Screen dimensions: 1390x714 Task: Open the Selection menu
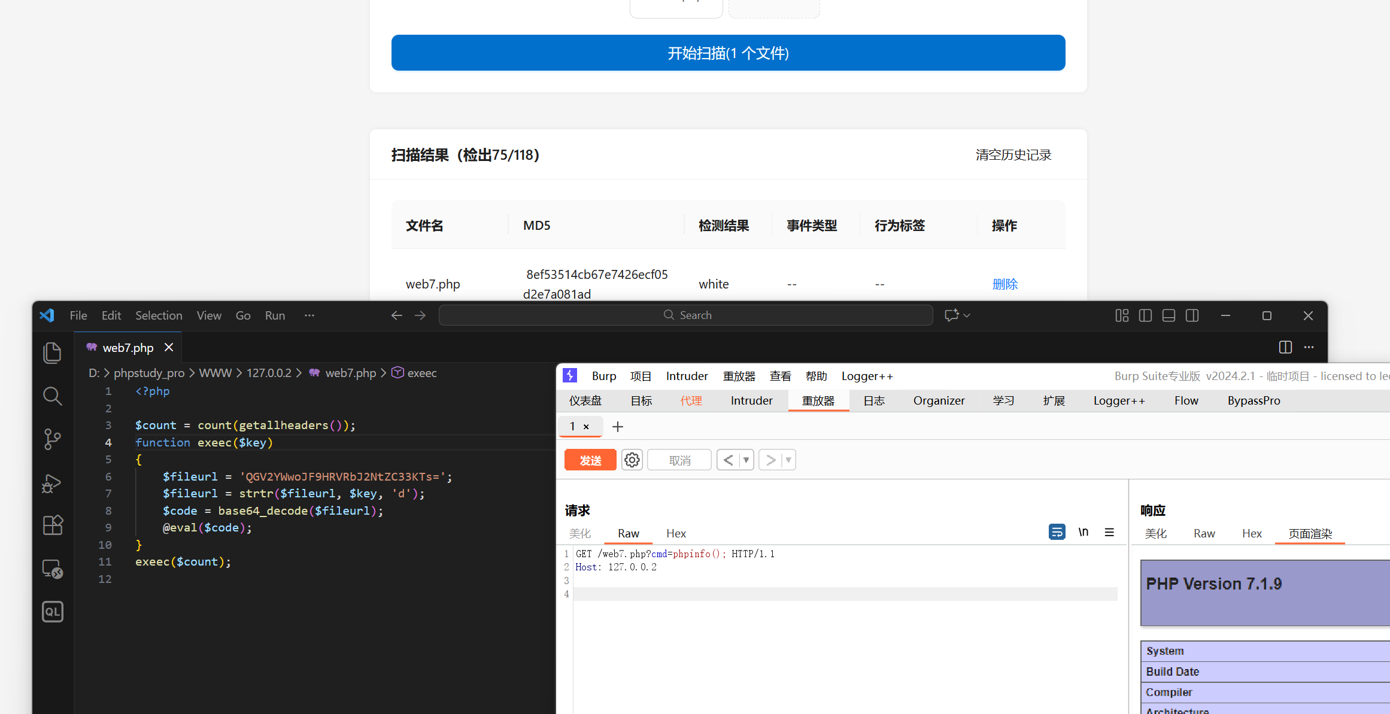click(159, 315)
